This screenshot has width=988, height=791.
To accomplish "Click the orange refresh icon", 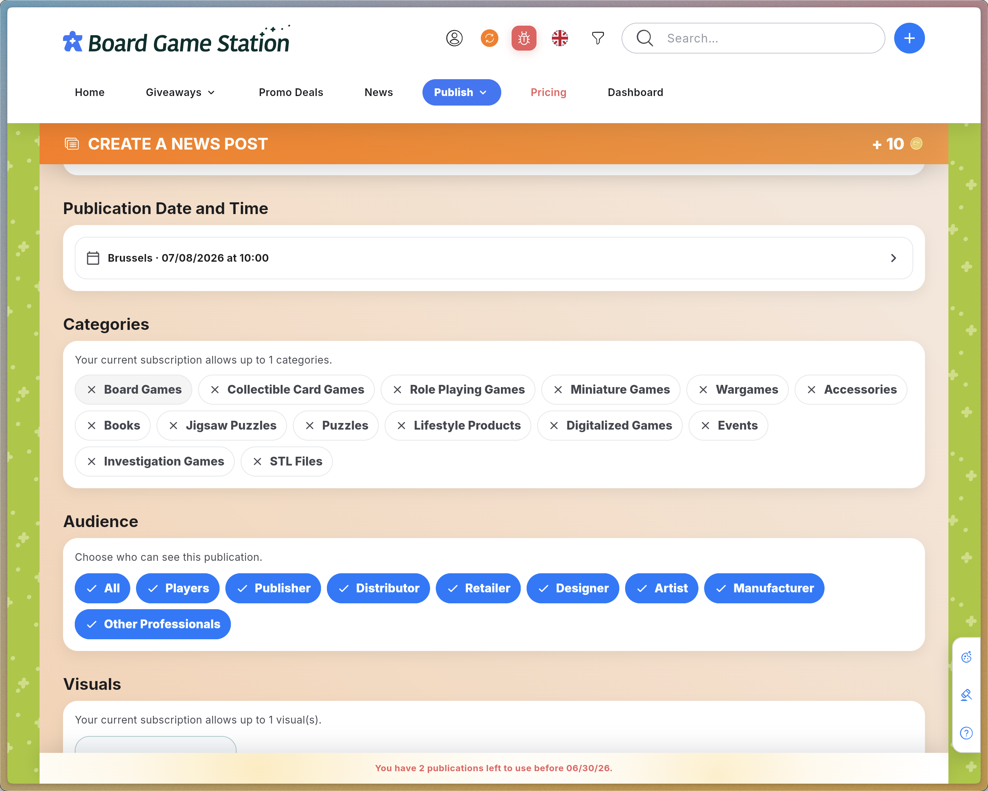I will point(489,38).
